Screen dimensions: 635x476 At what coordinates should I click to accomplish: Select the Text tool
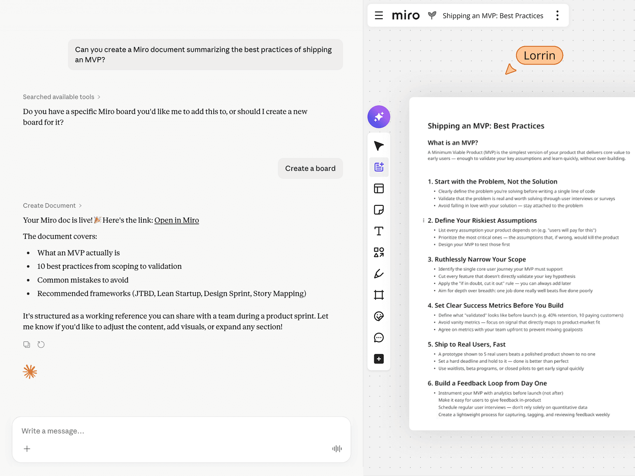379,231
